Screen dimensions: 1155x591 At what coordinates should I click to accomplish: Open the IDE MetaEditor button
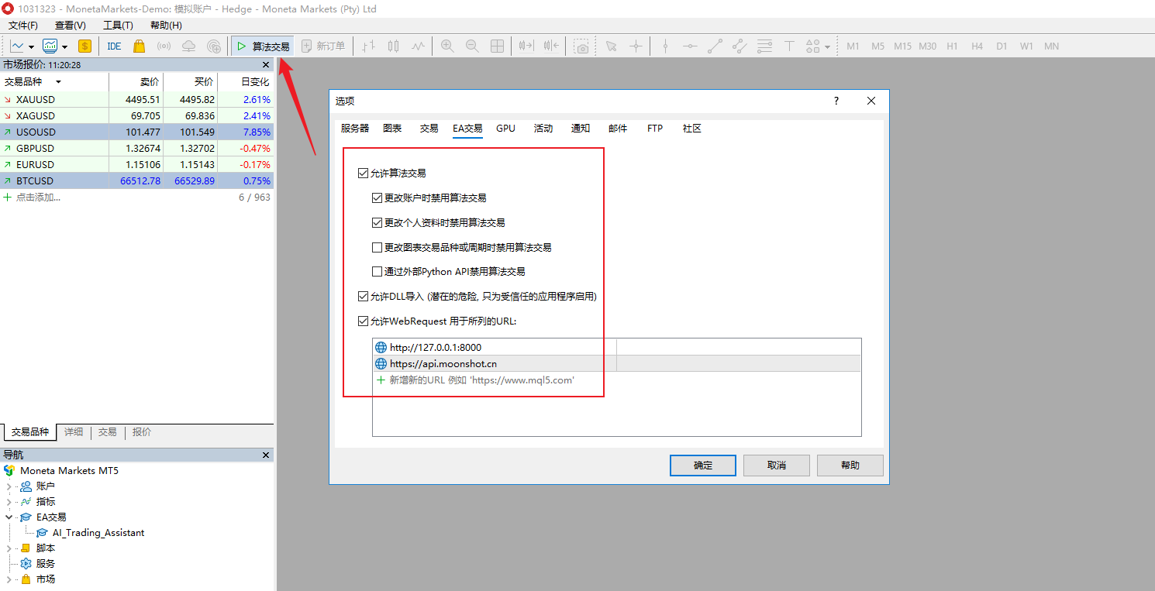tap(114, 46)
